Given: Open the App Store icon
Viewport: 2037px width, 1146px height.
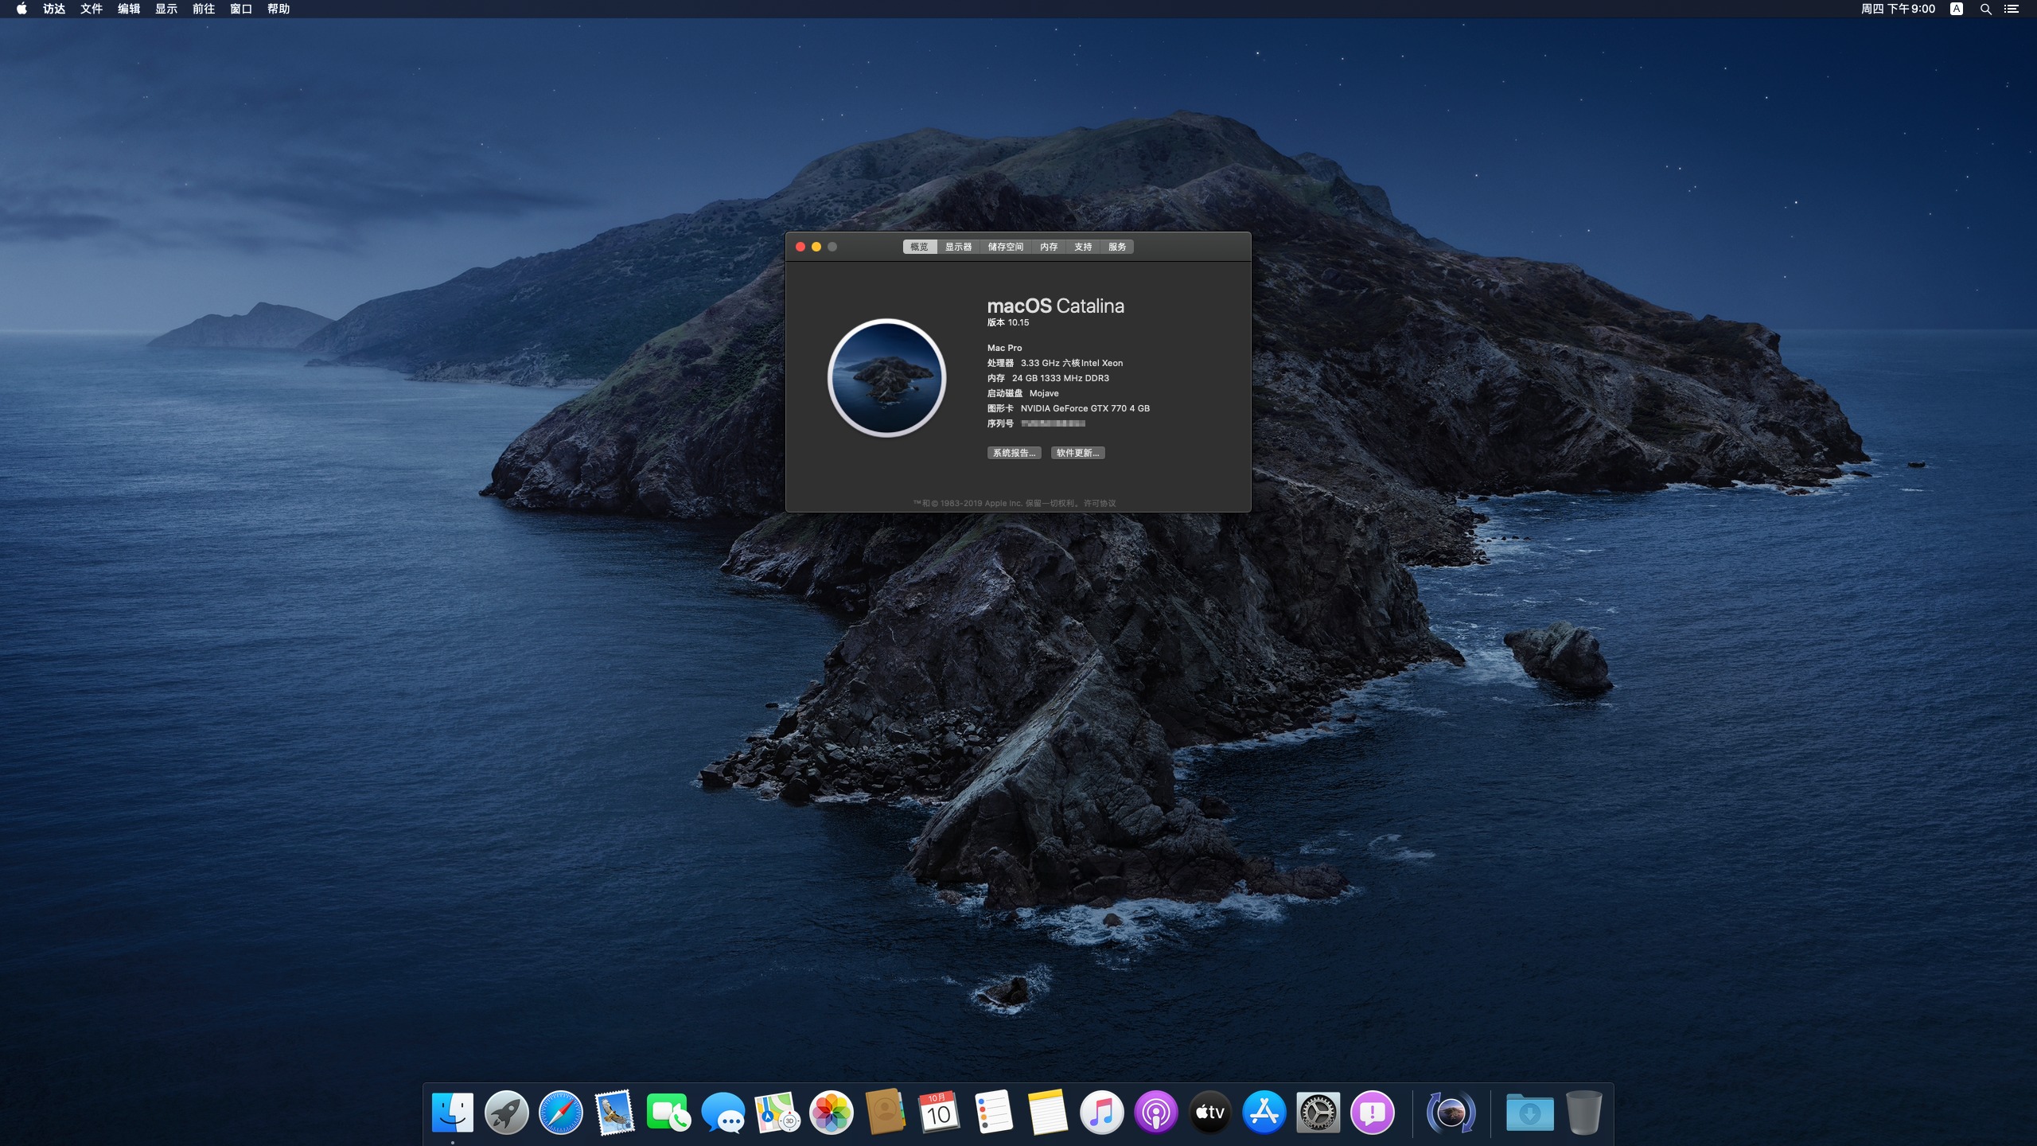Looking at the screenshot, I should tap(1264, 1112).
